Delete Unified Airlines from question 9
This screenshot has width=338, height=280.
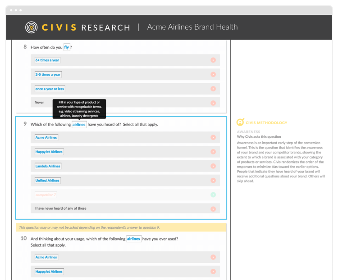tap(213, 181)
